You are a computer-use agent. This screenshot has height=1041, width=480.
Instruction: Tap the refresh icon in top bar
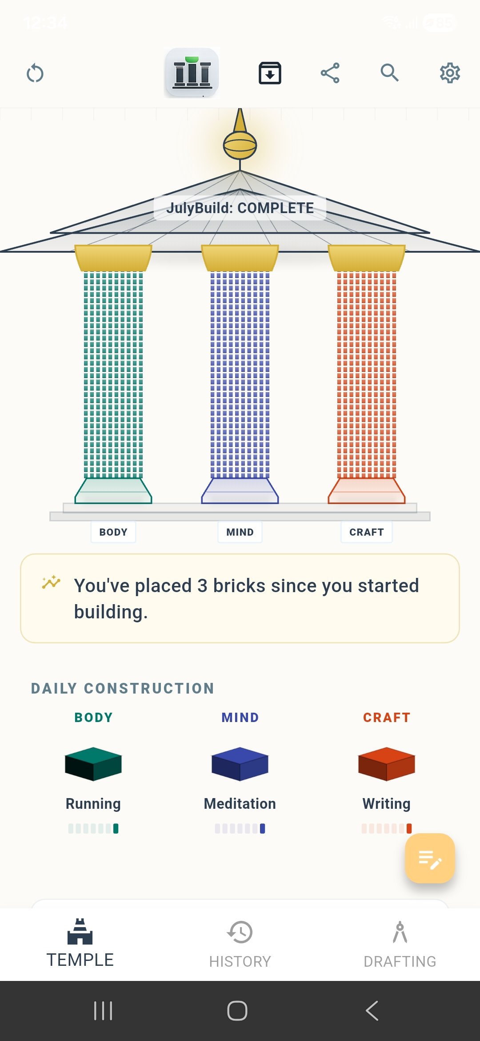point(35,73)
